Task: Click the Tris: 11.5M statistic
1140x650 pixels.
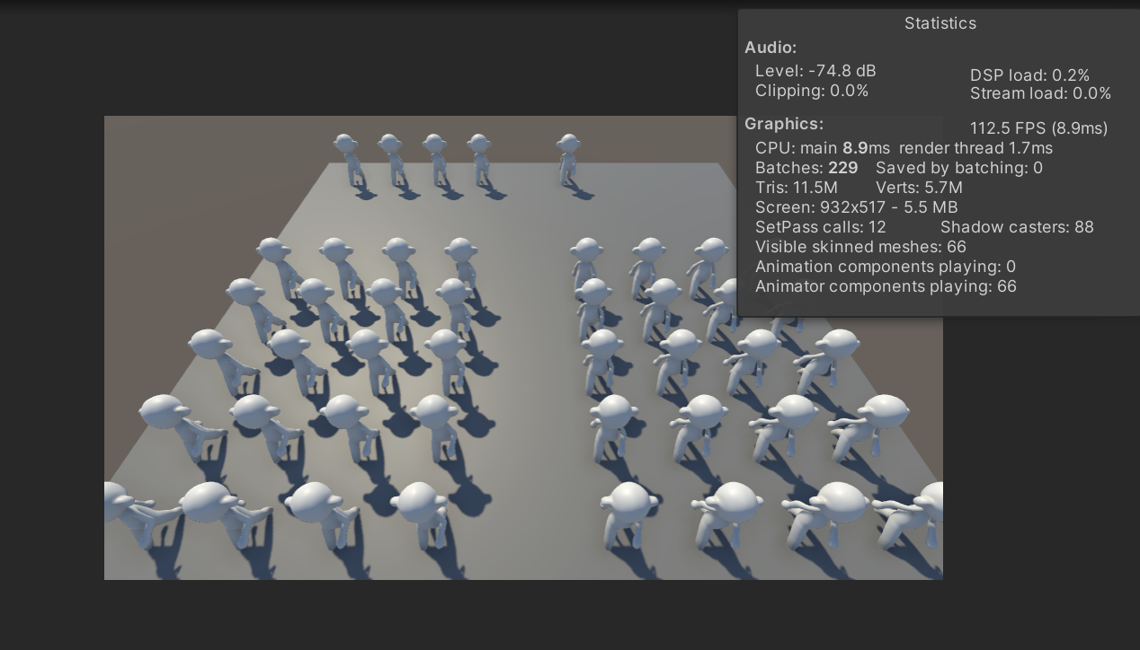Action: [796, 188]
